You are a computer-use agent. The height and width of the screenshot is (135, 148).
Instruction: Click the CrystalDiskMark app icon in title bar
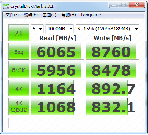[6, 6]
